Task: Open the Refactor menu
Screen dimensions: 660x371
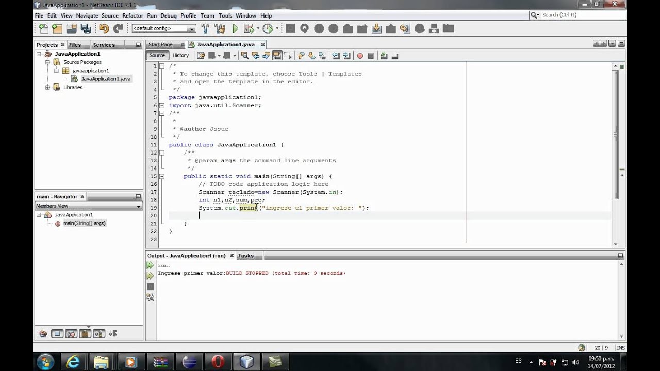Action: tap(133, 15)
